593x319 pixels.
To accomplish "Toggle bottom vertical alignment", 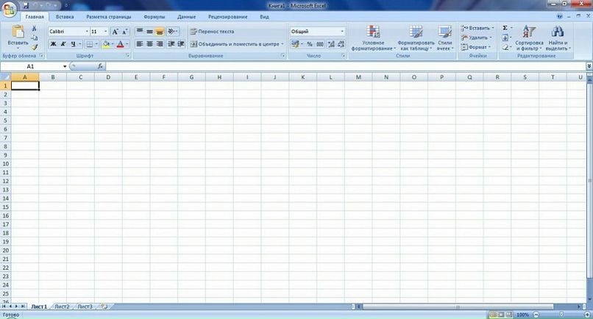I will (160, 32).
